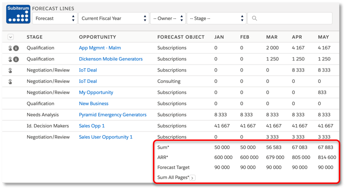Click the Sum* row label
Image resolution: width=345 pixels, height=189 pixels.
coord(163,147)
